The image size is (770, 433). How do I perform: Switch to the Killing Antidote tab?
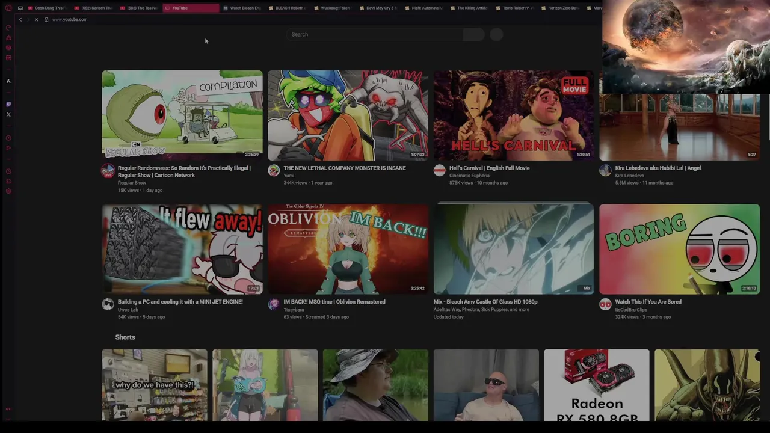469,8
